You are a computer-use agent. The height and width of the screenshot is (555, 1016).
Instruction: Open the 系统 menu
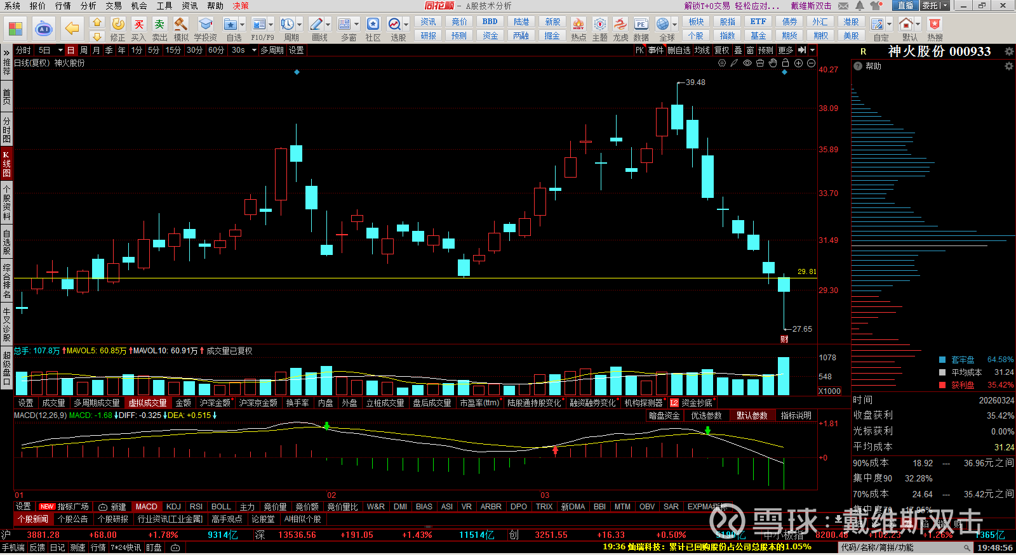point(12,6)
